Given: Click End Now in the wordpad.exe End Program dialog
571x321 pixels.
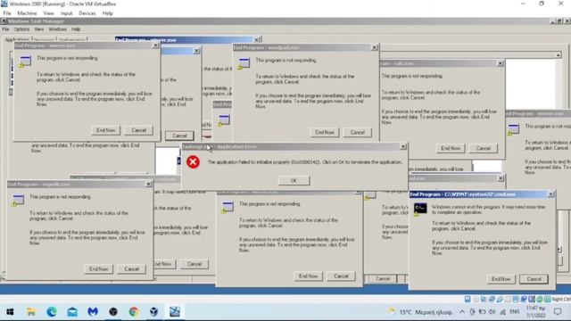Looking at the screenshot, I should click(x=325, y=133).
